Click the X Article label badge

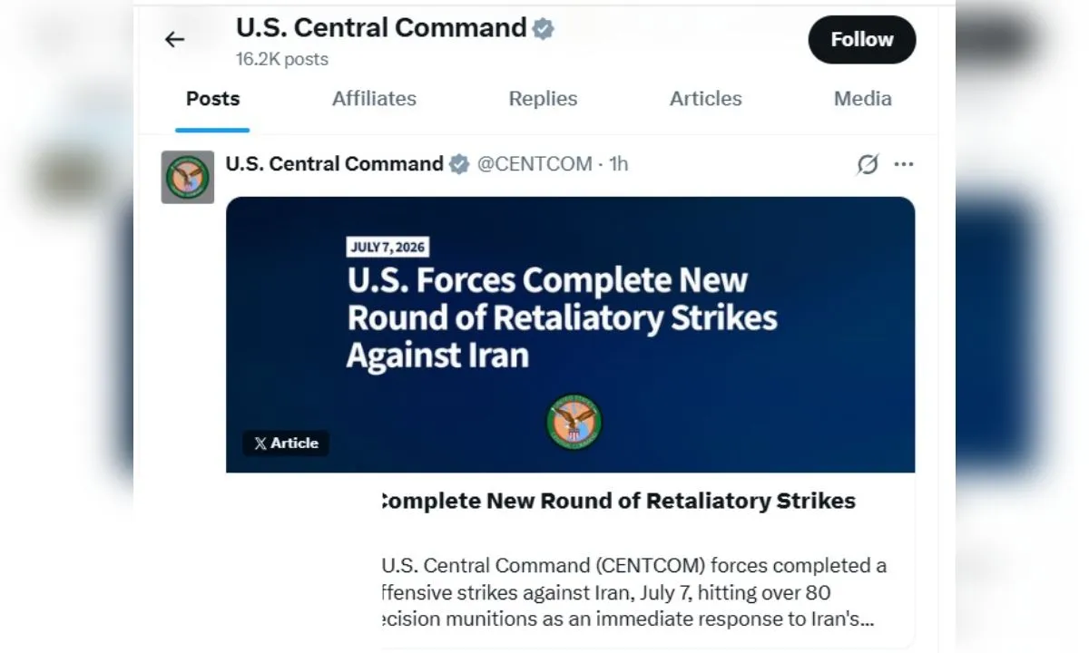point(286,443)
